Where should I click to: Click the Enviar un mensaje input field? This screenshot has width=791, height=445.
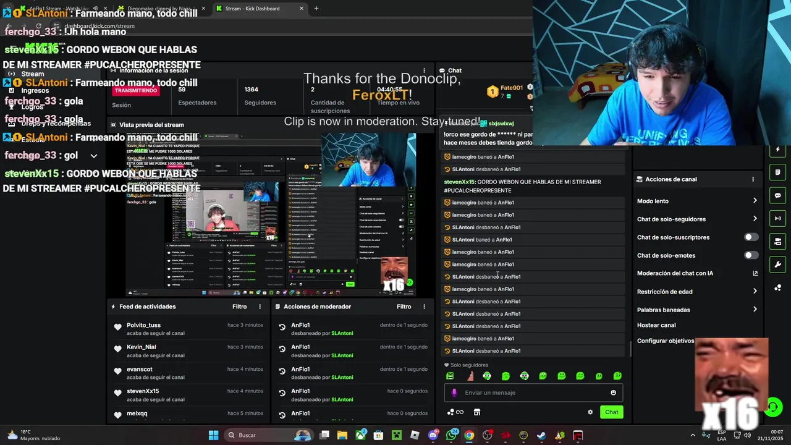533,392
